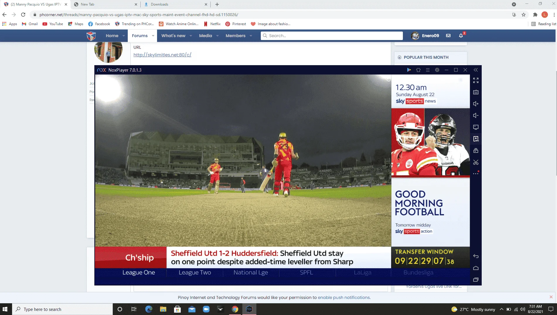Toggle NoxPlayer fullscreen mode icon
Image resolution: width=557 pixels, height=315 pixels.
pyautogui.click(x=476, y=80)
